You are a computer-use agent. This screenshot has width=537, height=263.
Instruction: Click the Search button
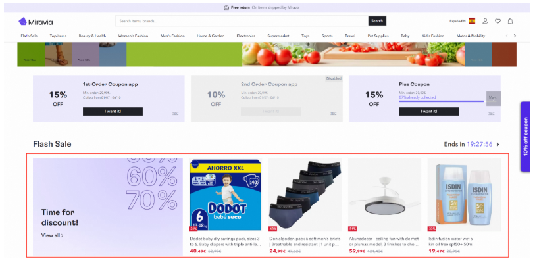coord(377,21)
